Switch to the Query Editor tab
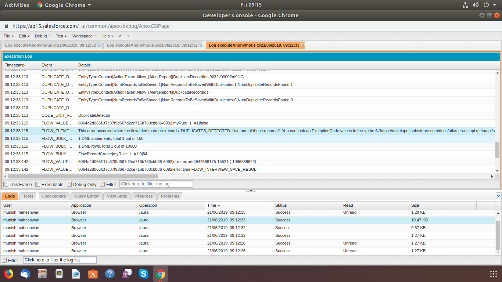 86,196
